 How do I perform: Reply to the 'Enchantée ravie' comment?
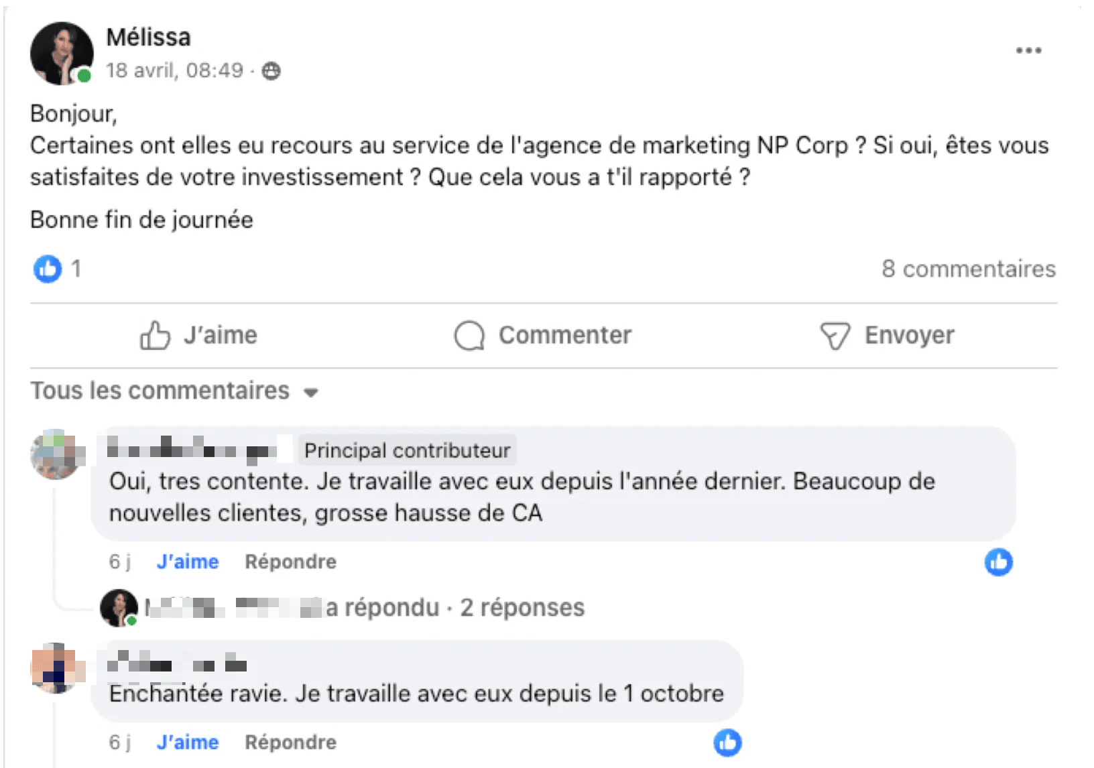coord(290,743)
